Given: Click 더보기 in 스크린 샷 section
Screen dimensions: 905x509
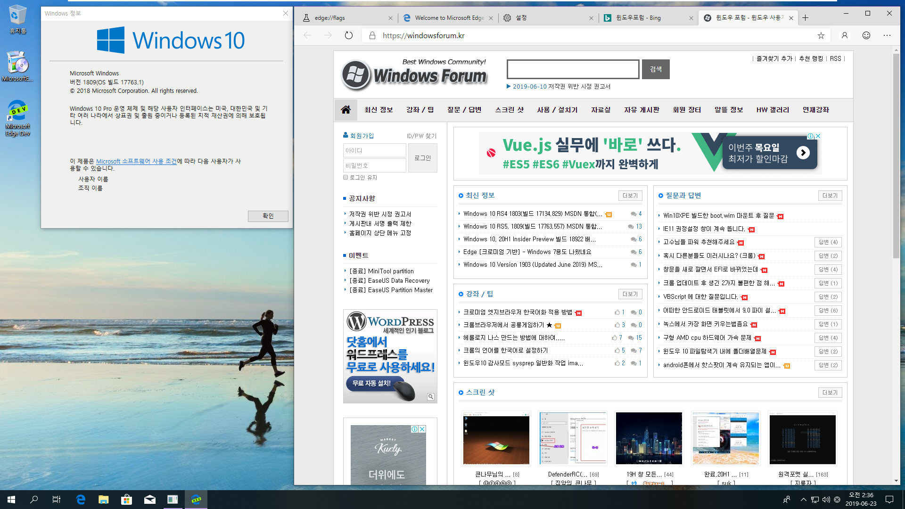Looking at the screenshot, I should click(x=830, y=393).
